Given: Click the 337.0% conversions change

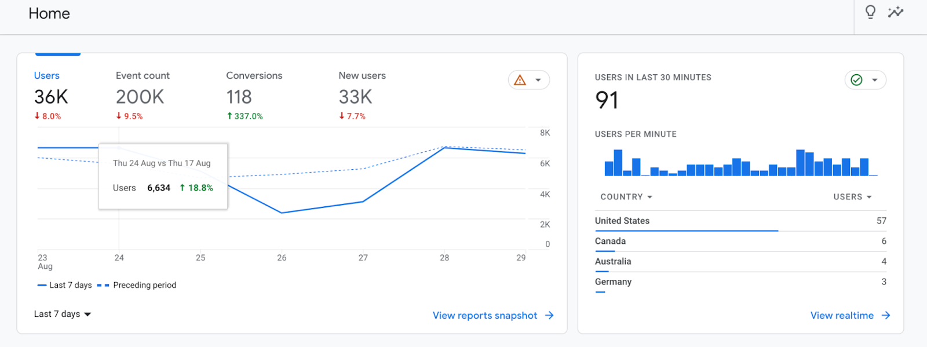Looking at the screenshot, I should (x=244, y=116).
